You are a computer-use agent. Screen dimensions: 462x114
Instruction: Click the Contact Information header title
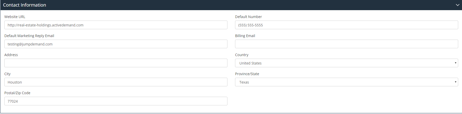point(24,5)
